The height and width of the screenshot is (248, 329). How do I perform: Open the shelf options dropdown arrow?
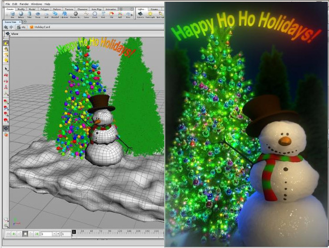pos(132,9)
